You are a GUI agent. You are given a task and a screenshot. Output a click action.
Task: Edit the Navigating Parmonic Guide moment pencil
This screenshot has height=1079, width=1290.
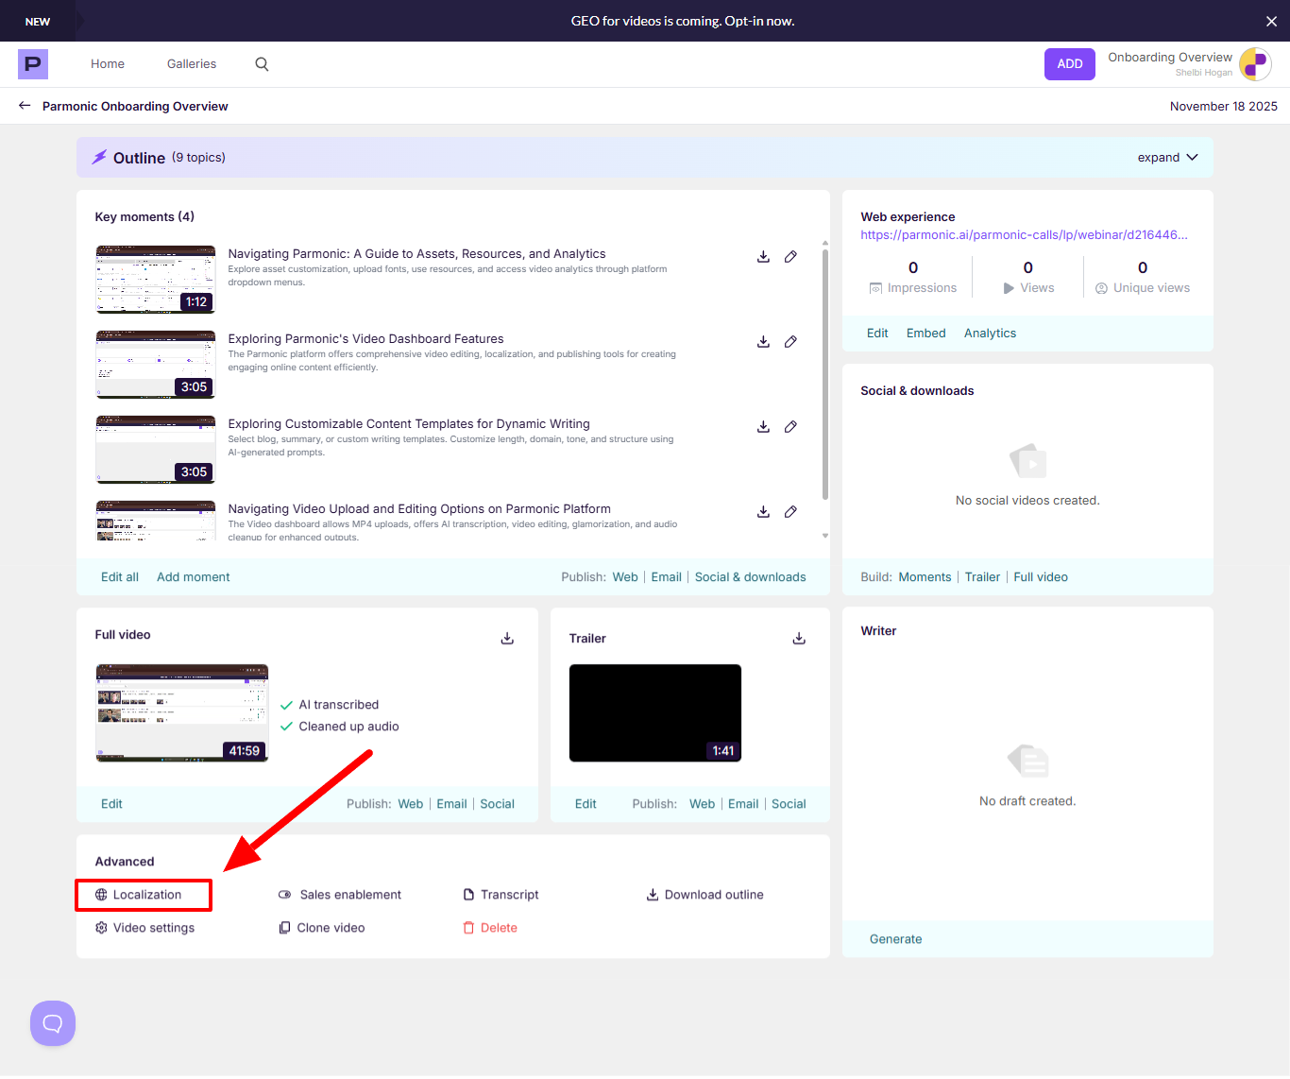(790, 256)
